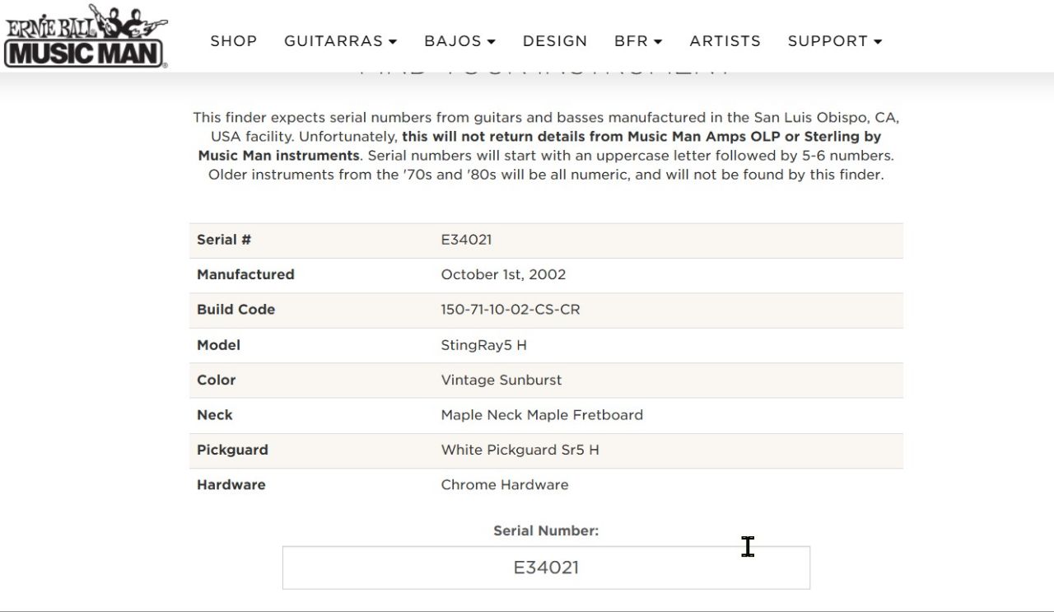1054x612 pixels.
Task: Select the Chrome Hardware value
Action: (505, 484)
